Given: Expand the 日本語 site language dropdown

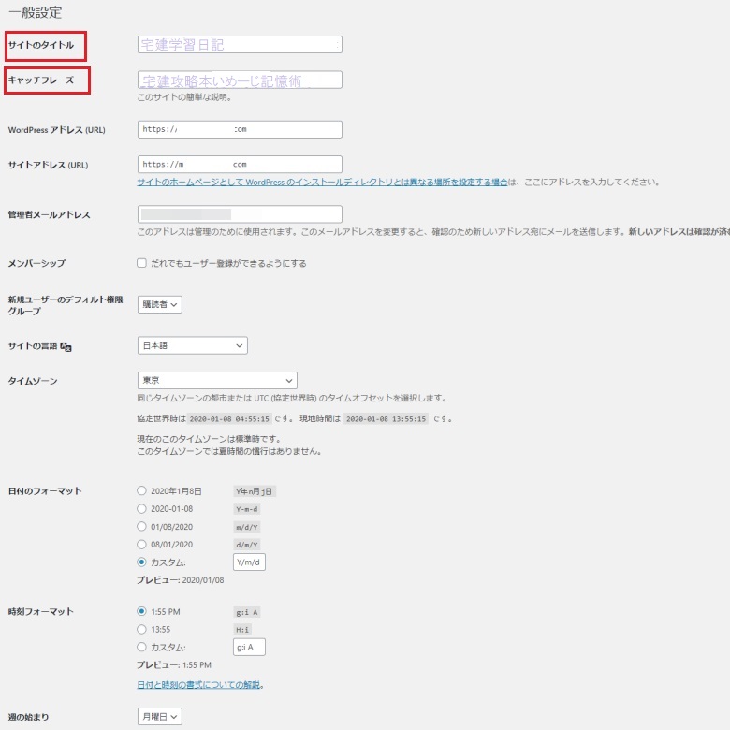Looking at the screenshot, I should 192,345.
